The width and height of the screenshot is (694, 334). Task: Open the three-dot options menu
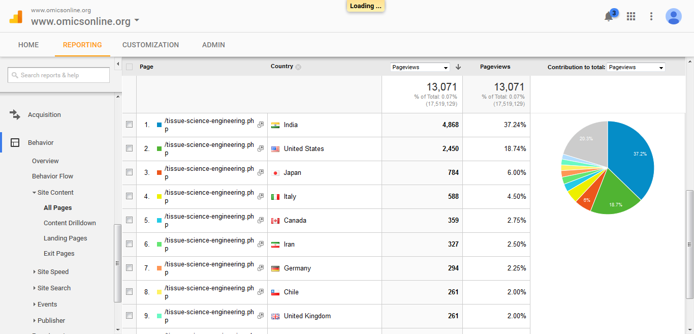(651, 16)
